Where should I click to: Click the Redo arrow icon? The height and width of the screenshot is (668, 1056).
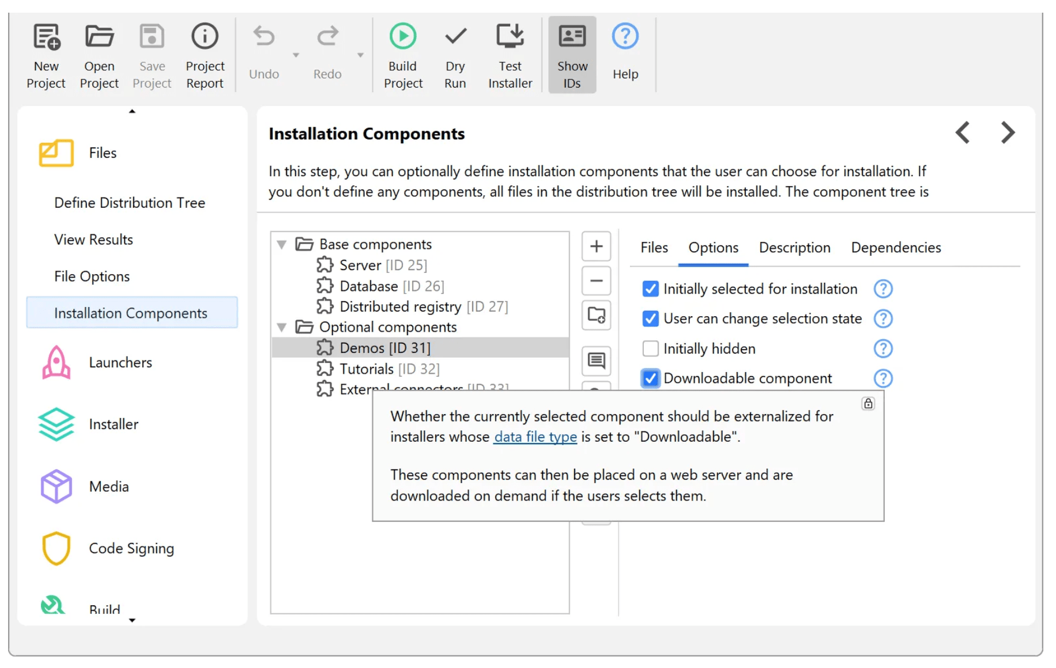pyautogui.click(x=327, y=37)
